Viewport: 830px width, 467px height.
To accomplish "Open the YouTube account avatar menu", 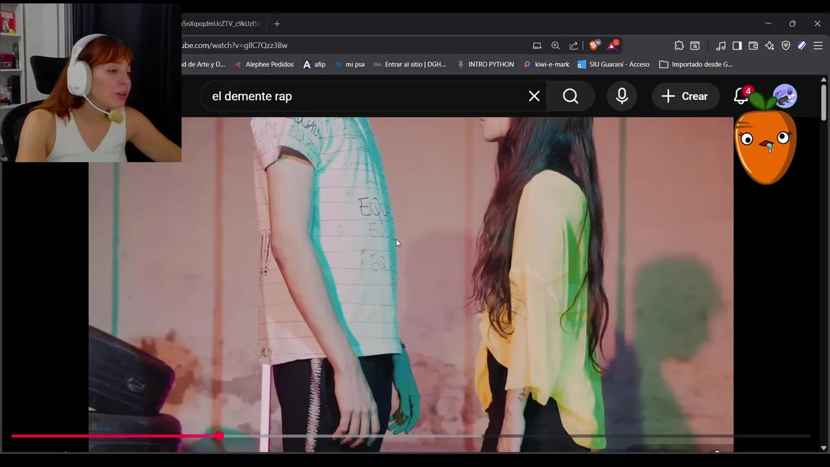I will tap(785, 96).
